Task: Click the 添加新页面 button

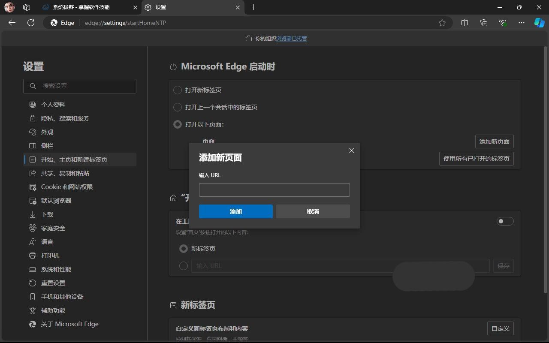Action: point(494,141)
